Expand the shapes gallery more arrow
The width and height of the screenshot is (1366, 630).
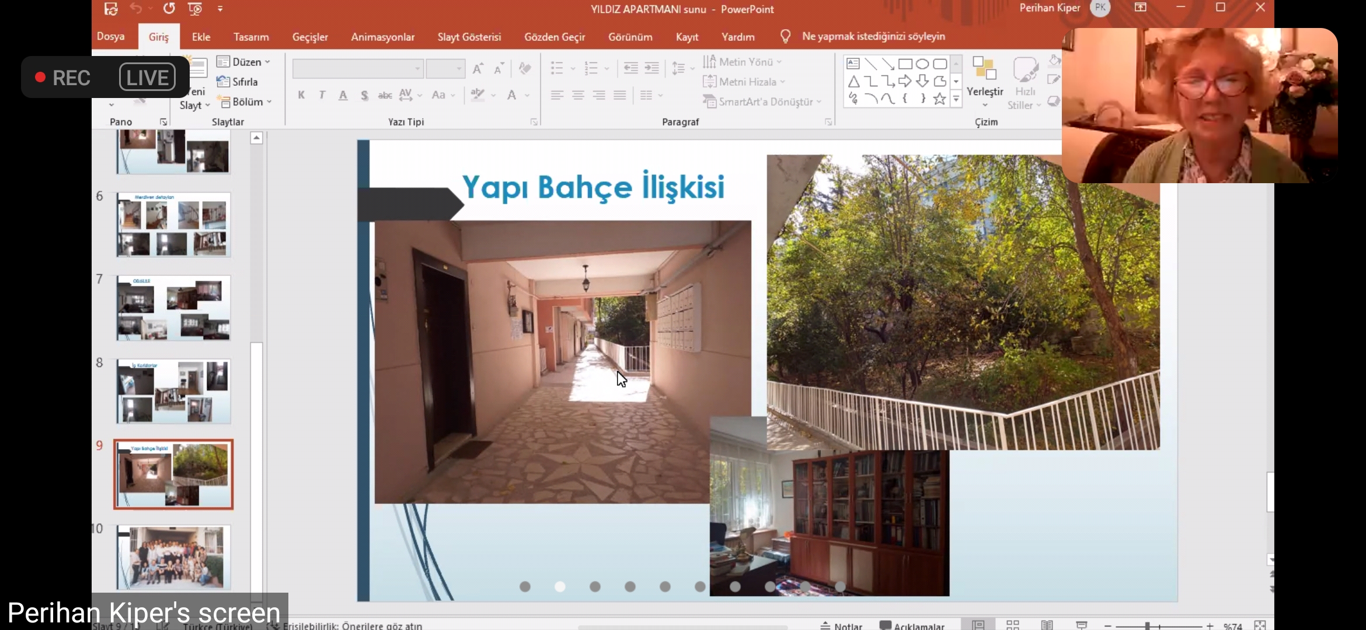tap(956, 99)
